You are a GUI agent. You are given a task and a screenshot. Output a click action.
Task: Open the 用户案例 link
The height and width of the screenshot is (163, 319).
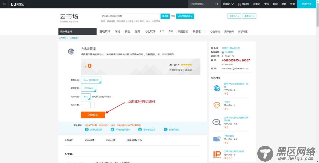[229, 32]
